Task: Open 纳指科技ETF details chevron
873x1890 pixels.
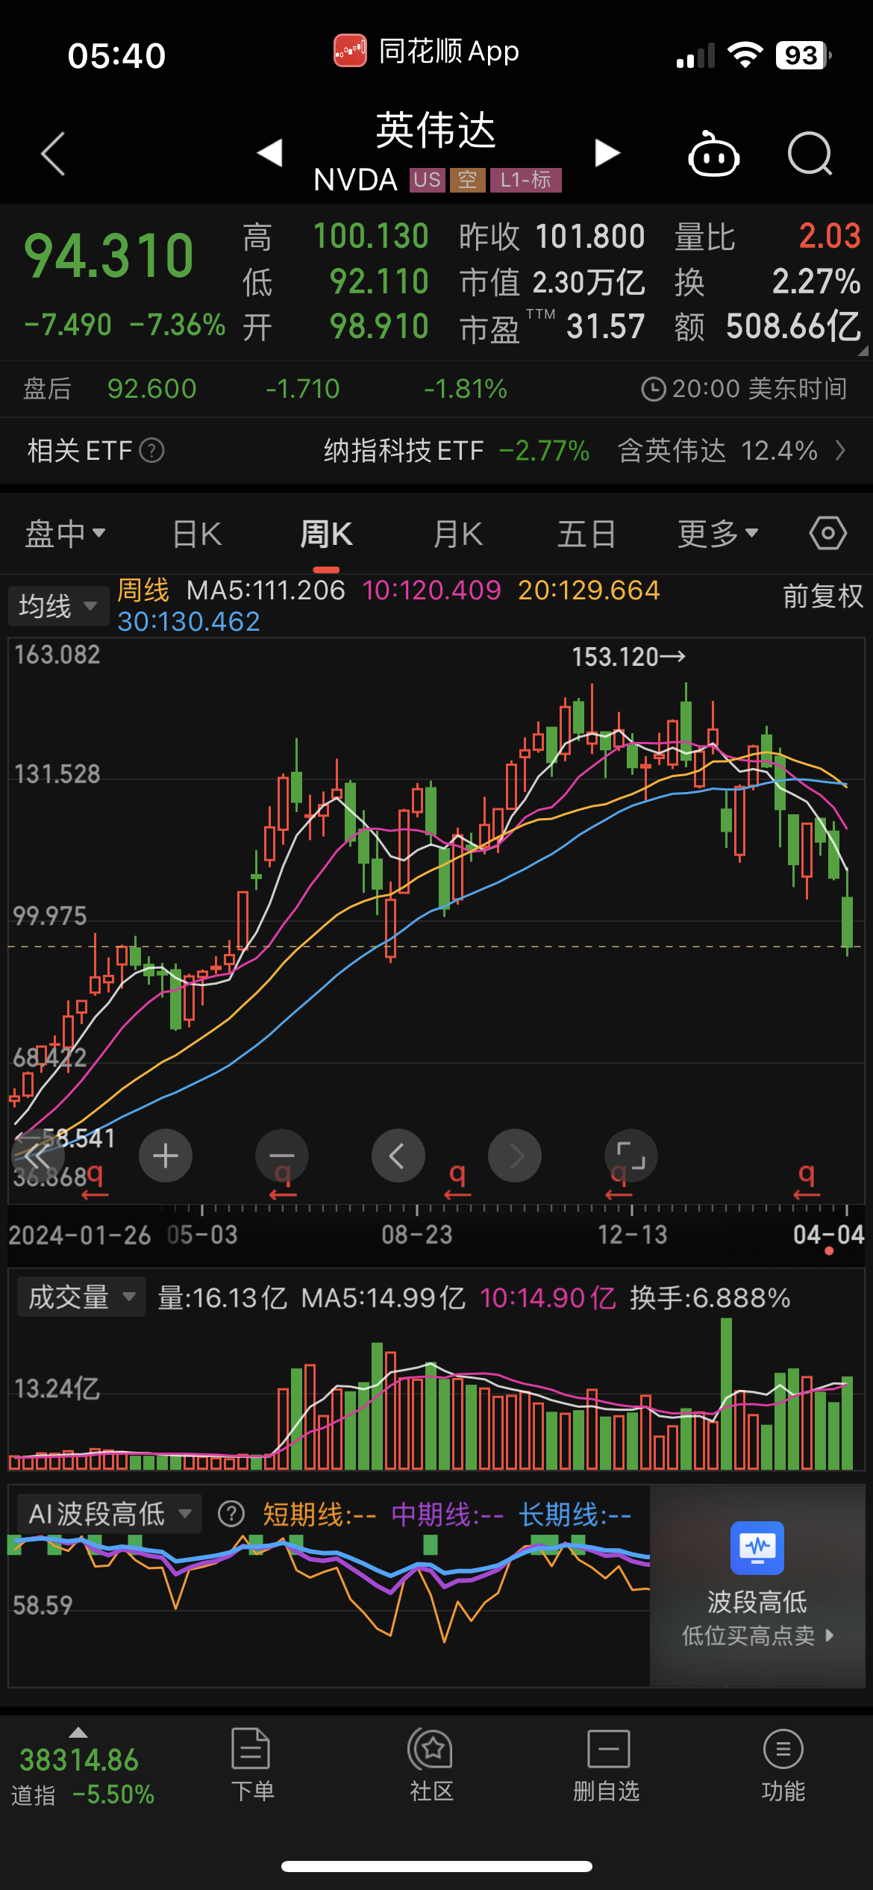Action: 841,450
